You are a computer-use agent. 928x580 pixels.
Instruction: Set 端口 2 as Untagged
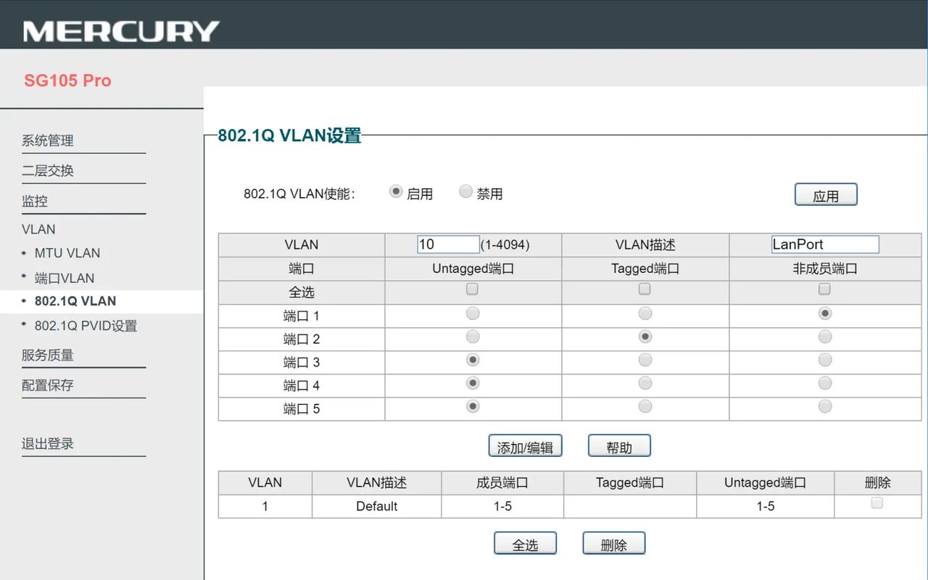pyautogui.click(x=473, y=337)
